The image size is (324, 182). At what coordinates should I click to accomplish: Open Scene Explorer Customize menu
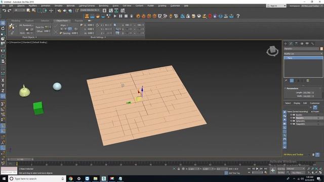tap(314, 103)
